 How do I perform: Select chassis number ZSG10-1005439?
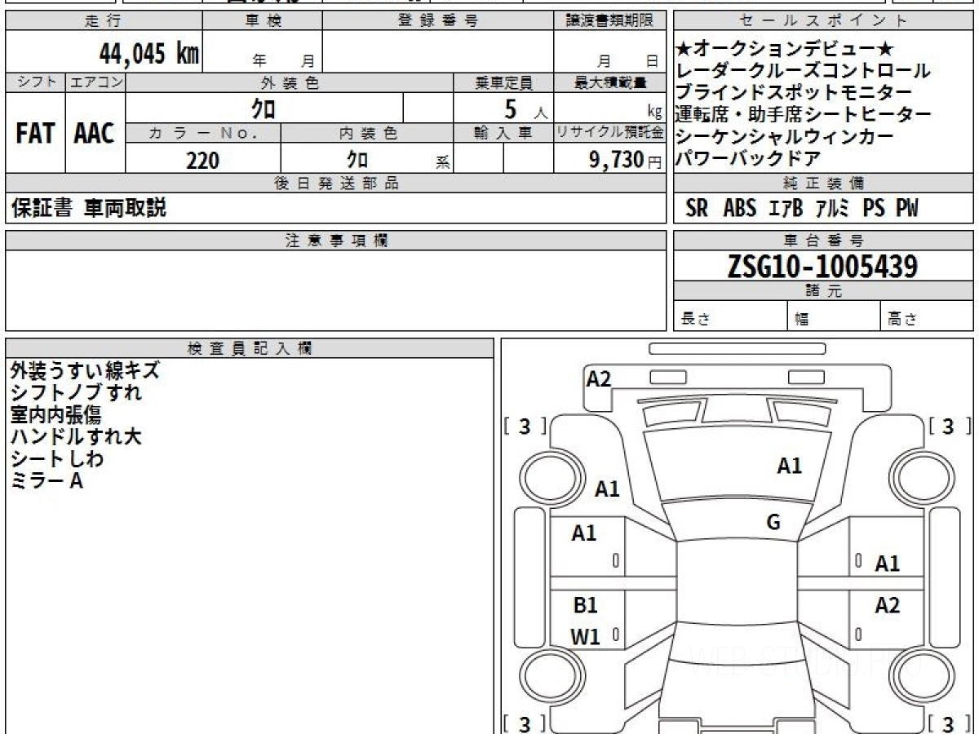[x=822, y=267]
